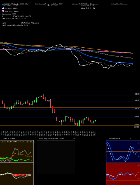The height and width of the screenshot is (185, 140).
Task: Click the 'MACD: 973.25, 982.51, -9.26' readout
Action: coord(14,18)
